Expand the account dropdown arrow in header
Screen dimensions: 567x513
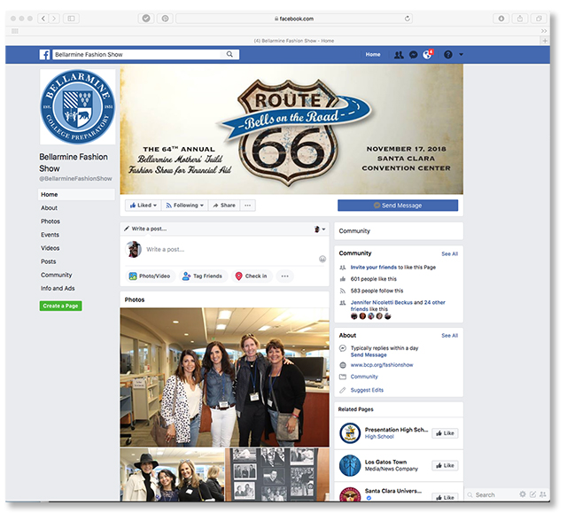tap(461, 55)
